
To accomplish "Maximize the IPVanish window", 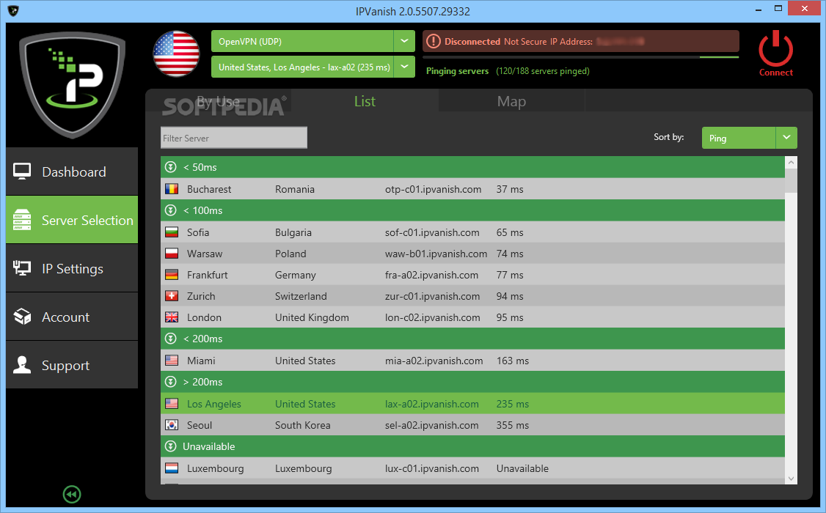I will 778,8.
